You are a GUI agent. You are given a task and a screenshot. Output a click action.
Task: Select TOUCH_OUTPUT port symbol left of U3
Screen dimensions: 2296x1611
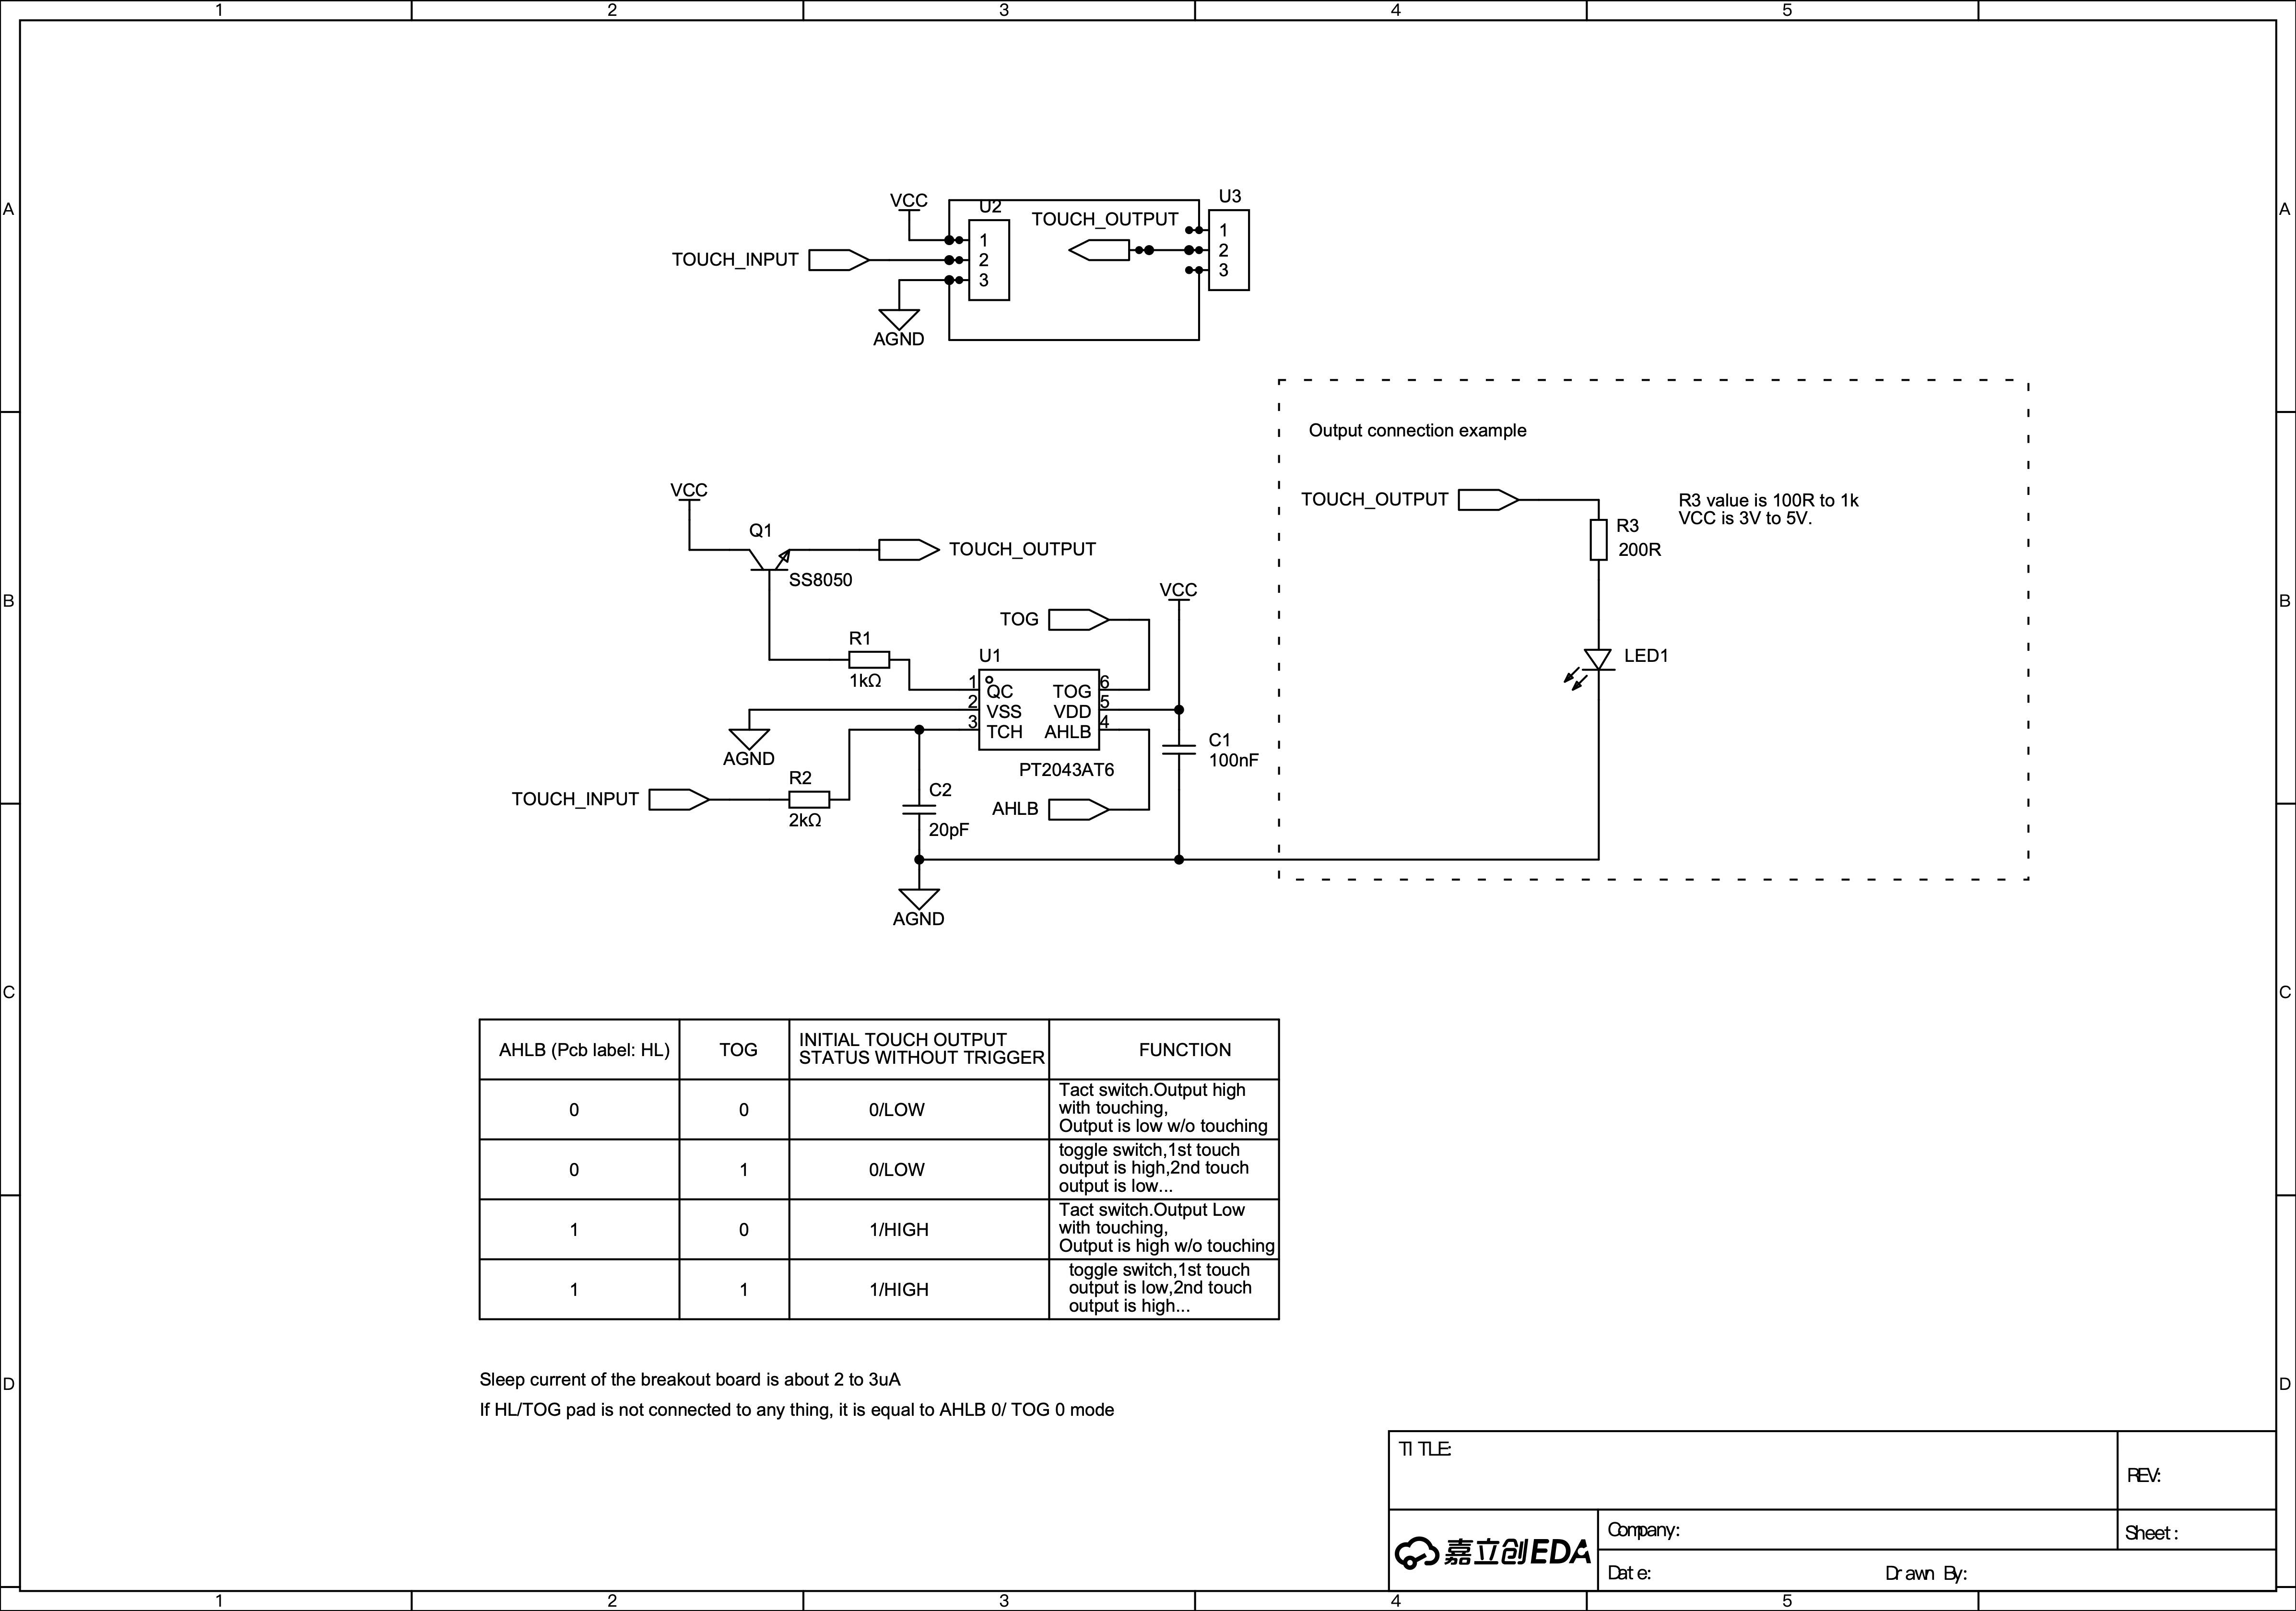tap(1099, 250)
